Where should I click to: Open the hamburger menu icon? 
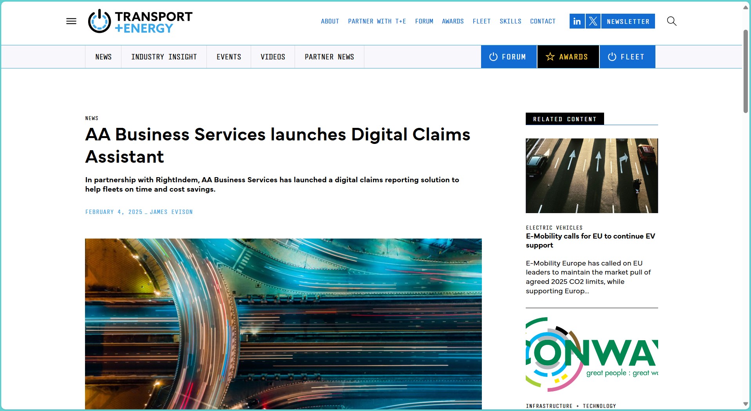click(71, 21)
